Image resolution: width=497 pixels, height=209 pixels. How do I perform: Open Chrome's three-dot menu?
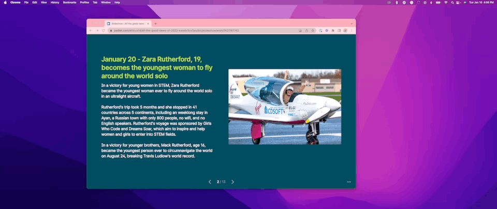tap(352, 31)
